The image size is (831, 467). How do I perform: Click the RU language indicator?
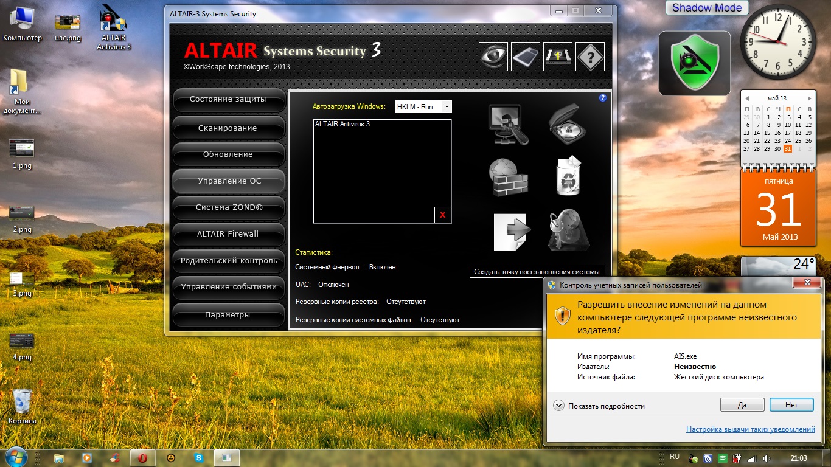[675, 457]
